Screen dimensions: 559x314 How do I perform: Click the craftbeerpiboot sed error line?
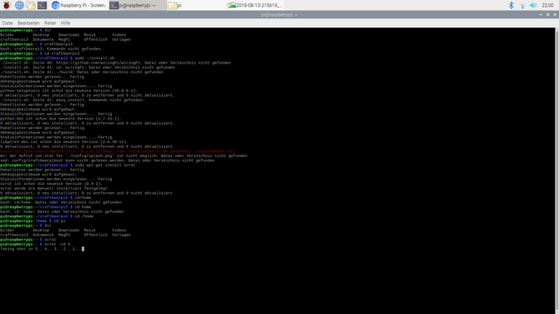tap(107, 160)
